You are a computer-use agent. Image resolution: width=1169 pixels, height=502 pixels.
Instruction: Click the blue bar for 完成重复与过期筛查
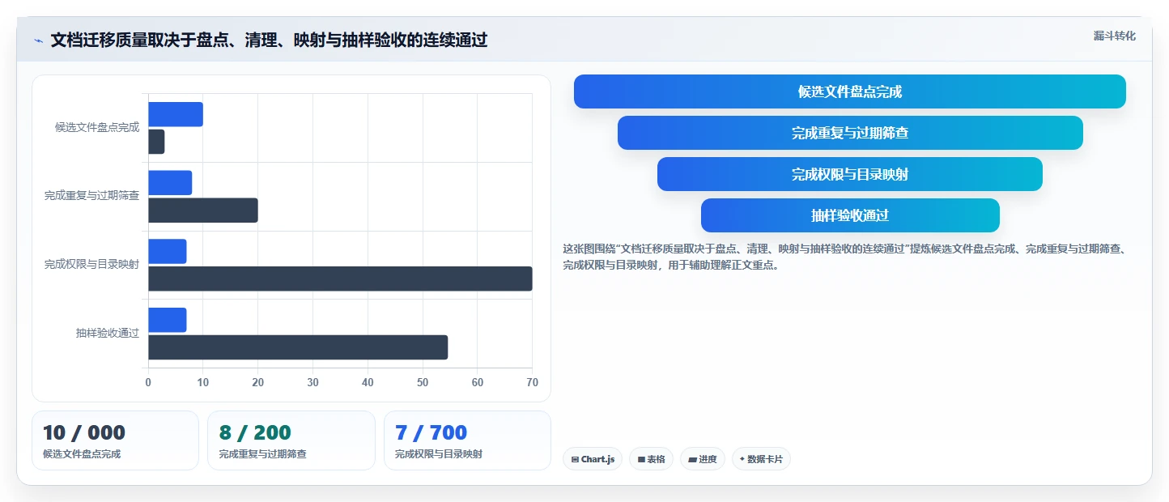[170, 183]
